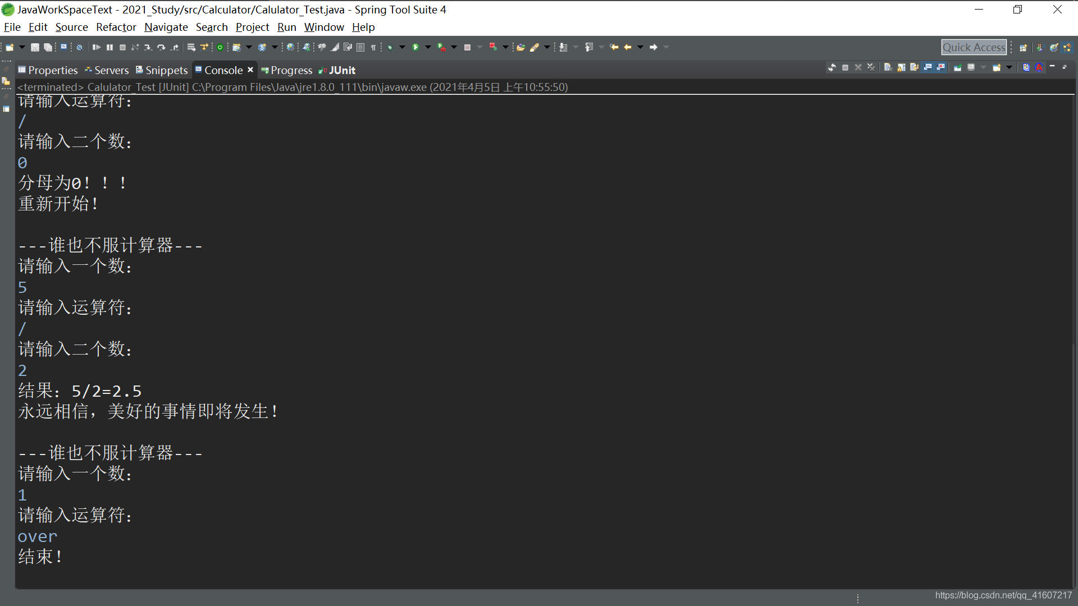Click the Terminate icon in main toolbar

(122, 47)
